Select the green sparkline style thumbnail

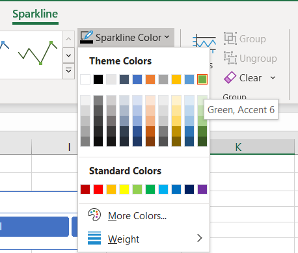(x=38, y=53)
